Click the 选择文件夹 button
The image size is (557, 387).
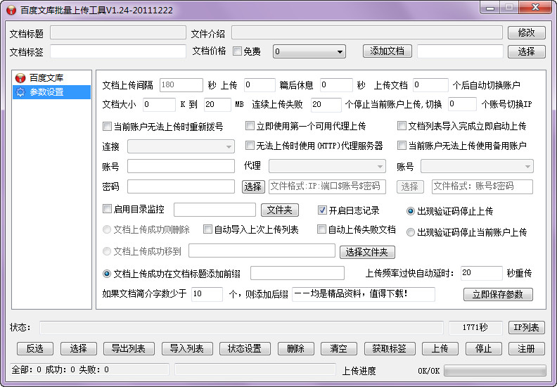[367, 252]
